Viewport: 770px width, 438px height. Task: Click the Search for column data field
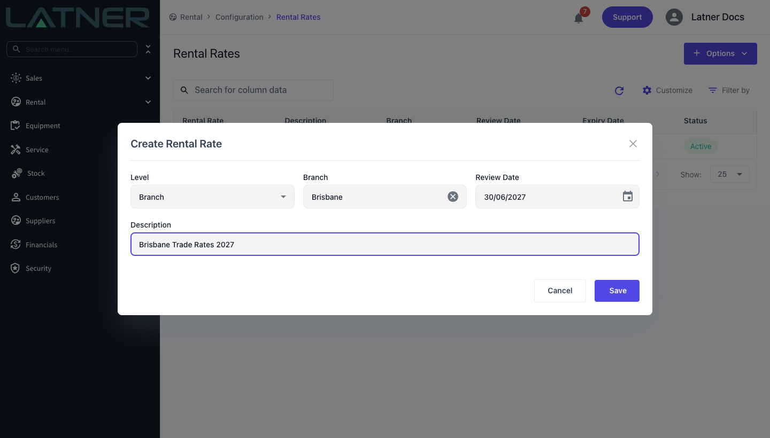(x=253, y=90)
